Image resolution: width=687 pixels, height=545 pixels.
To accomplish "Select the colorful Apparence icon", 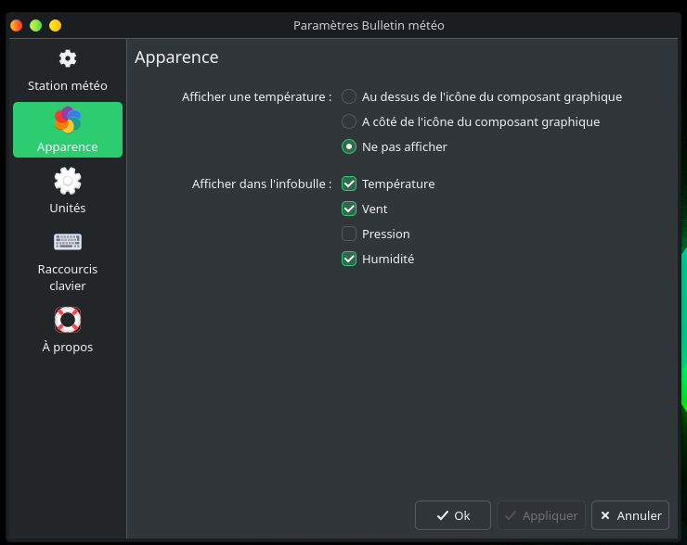I will [68, 120].
